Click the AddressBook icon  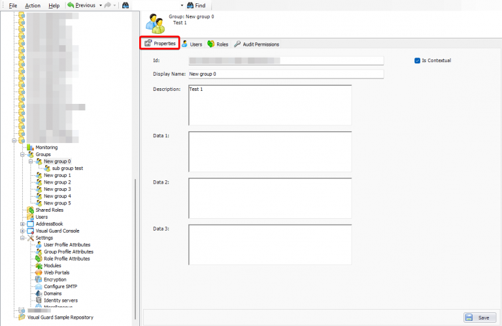[31, 224]
